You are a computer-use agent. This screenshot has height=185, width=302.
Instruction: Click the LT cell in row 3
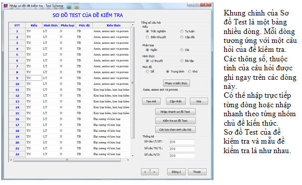coord(51,43)
